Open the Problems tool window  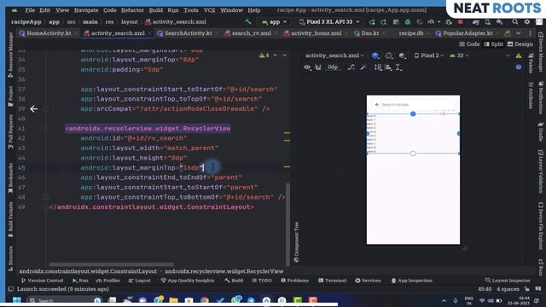coord(294,281)
